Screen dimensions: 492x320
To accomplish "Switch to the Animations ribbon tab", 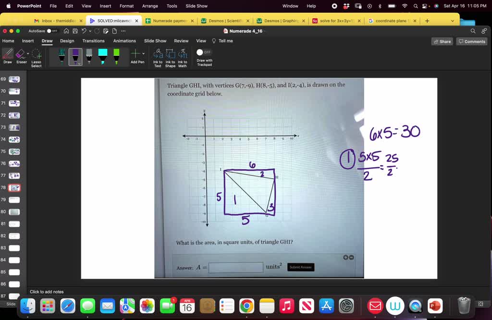I will click(124, 41).
